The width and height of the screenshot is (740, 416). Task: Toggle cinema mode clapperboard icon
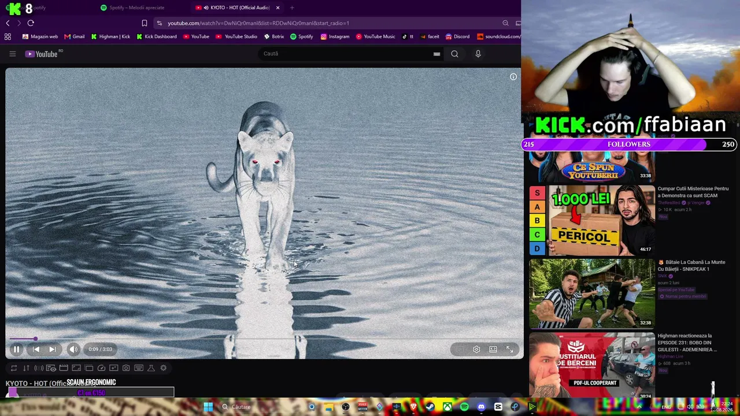[64, 368]
